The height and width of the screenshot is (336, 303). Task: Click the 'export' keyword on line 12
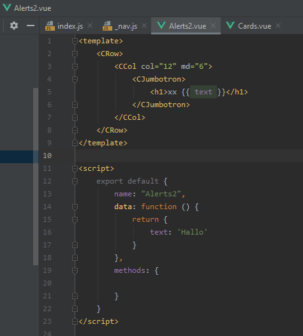(110, 181)
